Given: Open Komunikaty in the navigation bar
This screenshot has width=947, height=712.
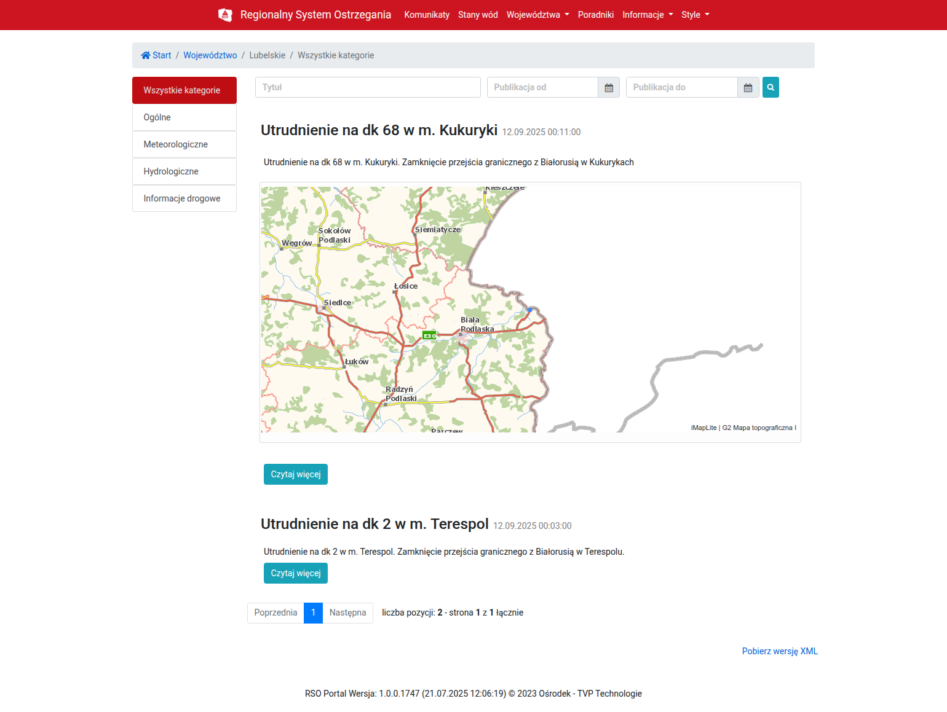Looking at the screenshot, I should [x=427, y=15].
